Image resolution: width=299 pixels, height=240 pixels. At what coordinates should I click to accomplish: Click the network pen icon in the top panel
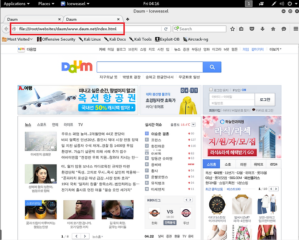274,4
